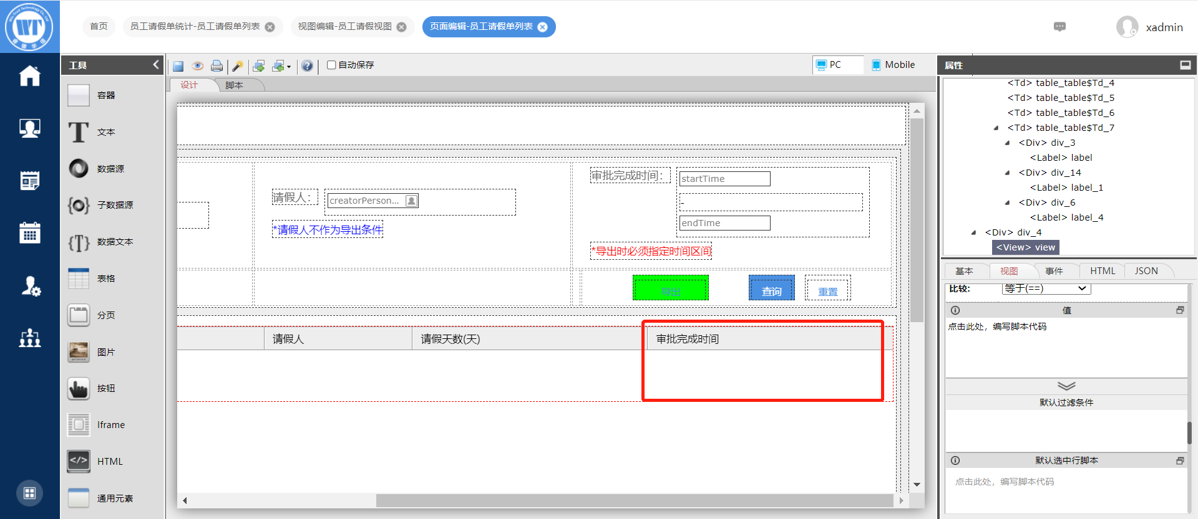1198x519 pixels.
Task: Click the printer icon in the toolbar
Action: [x=217, y=65]
